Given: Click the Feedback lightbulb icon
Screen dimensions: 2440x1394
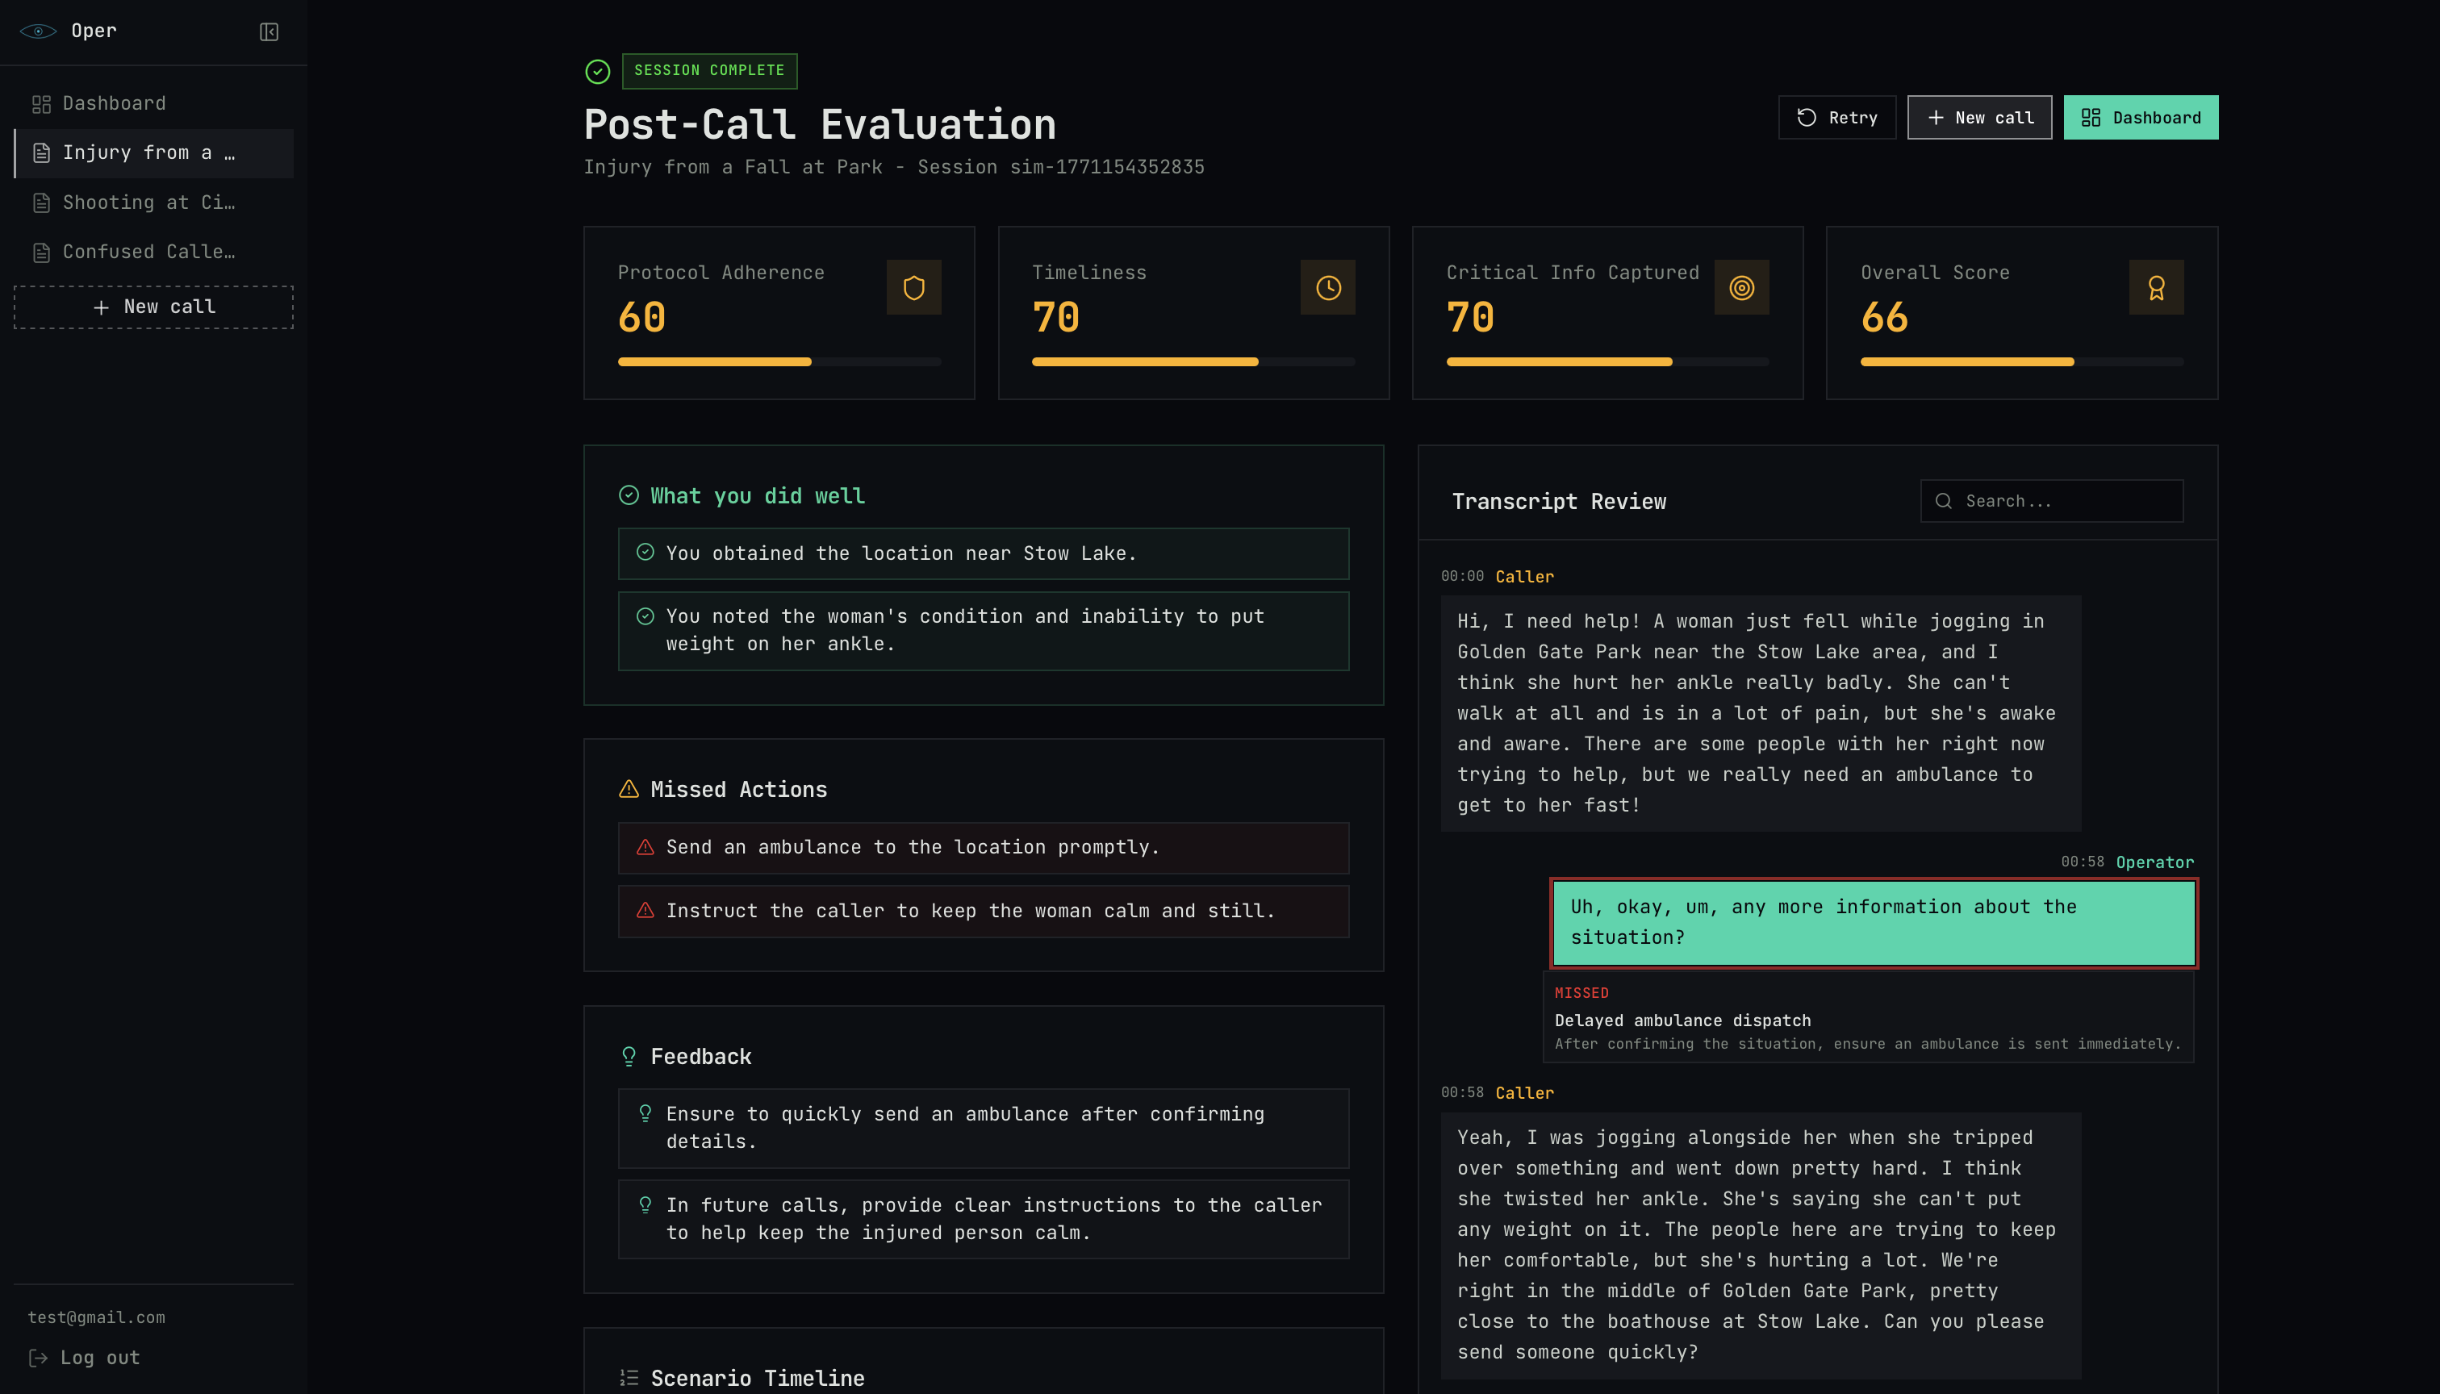Looking at the screenshot, I should pos(629,1056).
